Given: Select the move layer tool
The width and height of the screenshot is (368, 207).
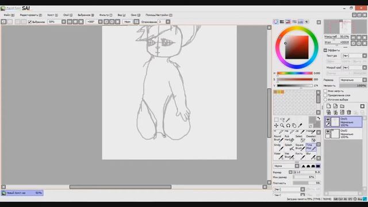Looking at the screenshot, I should [x=276, y=125].
